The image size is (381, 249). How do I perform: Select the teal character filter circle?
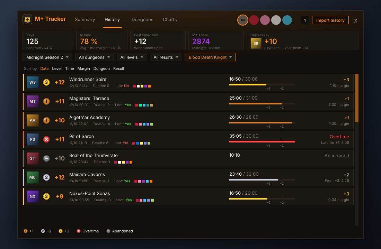287,20
